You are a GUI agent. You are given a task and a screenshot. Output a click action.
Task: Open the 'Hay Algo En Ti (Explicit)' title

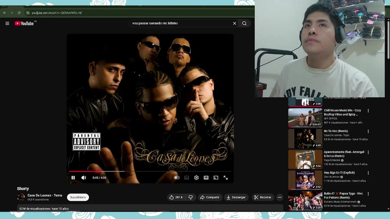pyautogui.click(x=339, y=173)
